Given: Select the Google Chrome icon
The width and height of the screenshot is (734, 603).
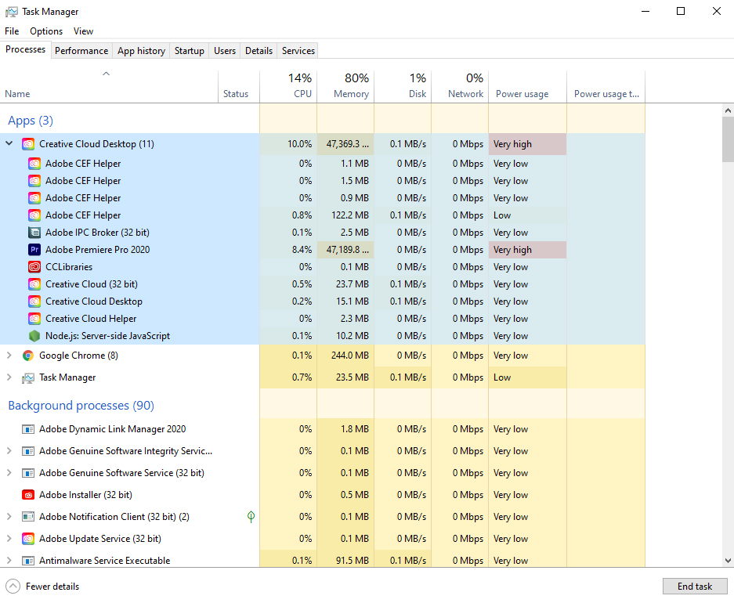Looking at the screenshot, I should click(28, 356).
